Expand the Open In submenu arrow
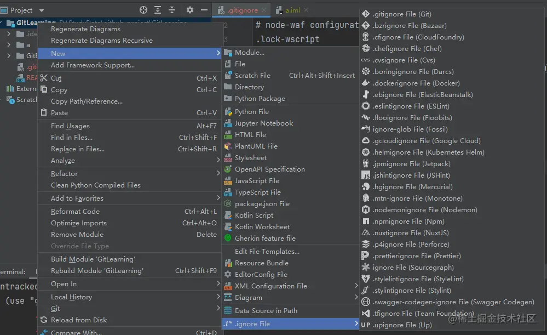 point(218,283)
